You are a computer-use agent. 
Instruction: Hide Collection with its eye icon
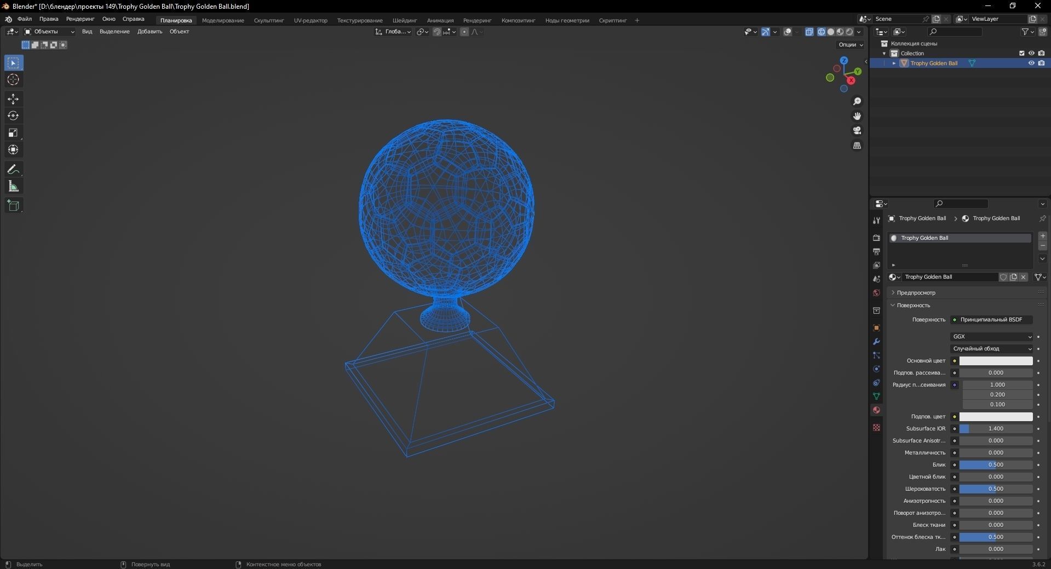pos(1031,53)
